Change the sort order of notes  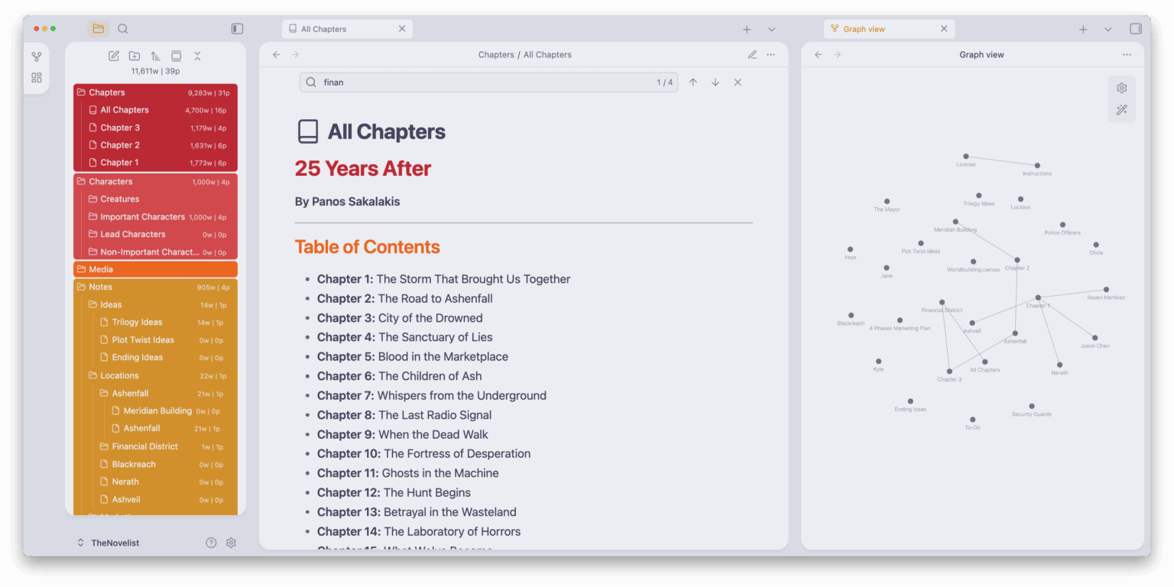coord(155,56)
